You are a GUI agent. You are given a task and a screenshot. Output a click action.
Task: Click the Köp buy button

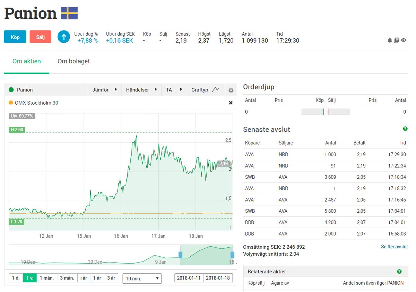[x=15, y=37]
